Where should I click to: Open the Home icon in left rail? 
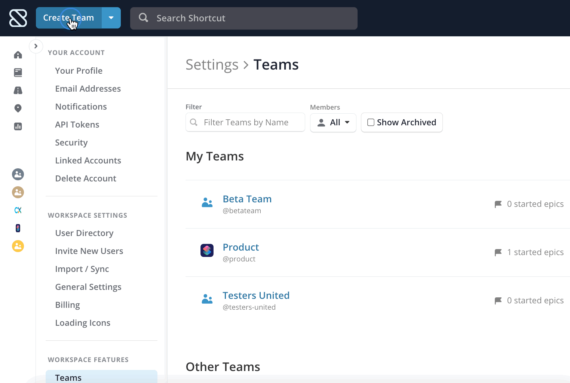click(x=18, y=55)
